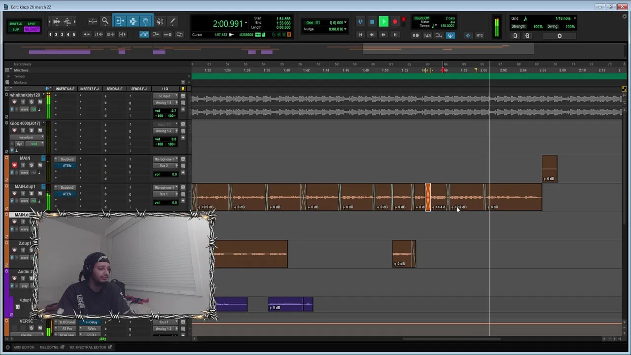631x355 pixels.
Task: Click the MTC generate button
Action: (x=479, y=35)
